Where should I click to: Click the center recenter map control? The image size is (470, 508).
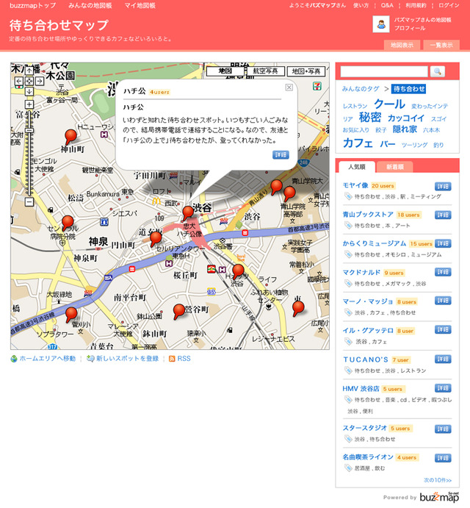coord(29,81)
